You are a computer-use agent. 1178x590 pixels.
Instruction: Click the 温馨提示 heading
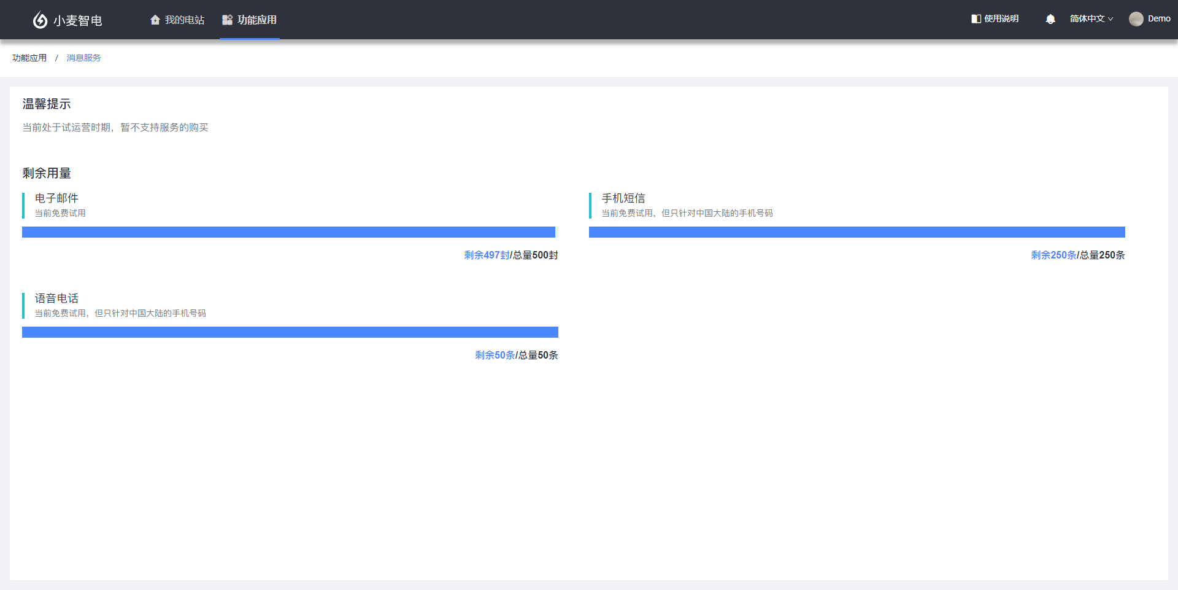coord(47,104)
